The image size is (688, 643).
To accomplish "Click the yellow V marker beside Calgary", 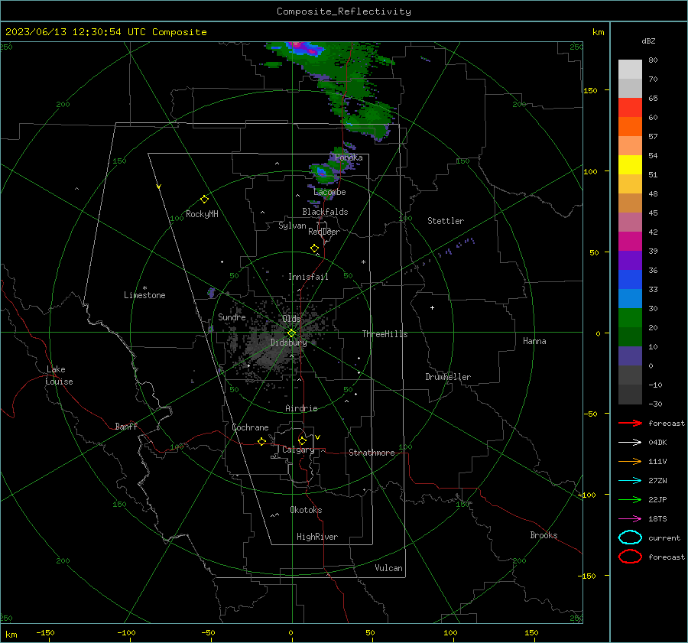I will [x=318, y=437].
